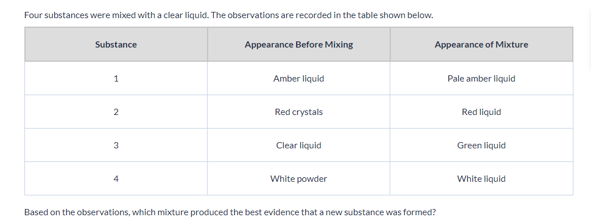Click the Red liquid cell
Viewport: 591px width, 222px height.
point(482,112)
